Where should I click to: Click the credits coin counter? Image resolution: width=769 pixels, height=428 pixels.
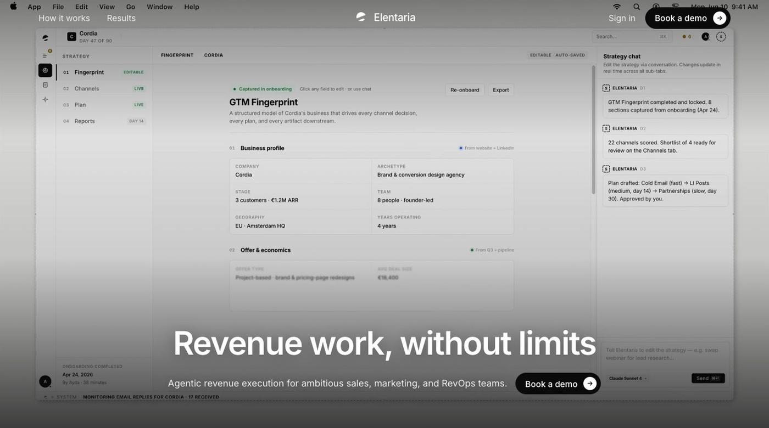pyautogui.click(x=687, y=37)
